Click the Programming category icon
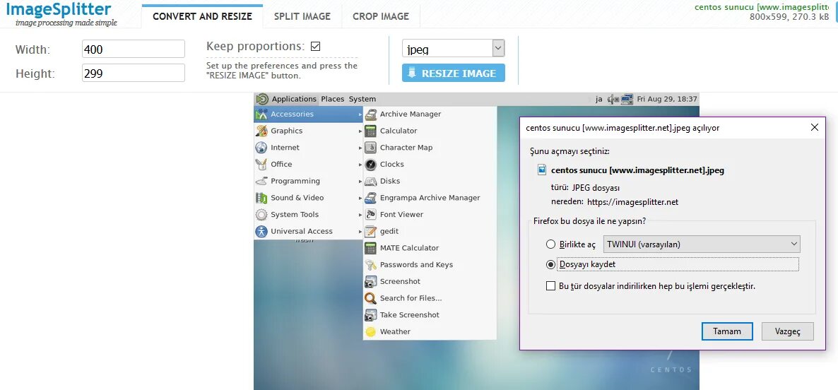 pos(261,181)
